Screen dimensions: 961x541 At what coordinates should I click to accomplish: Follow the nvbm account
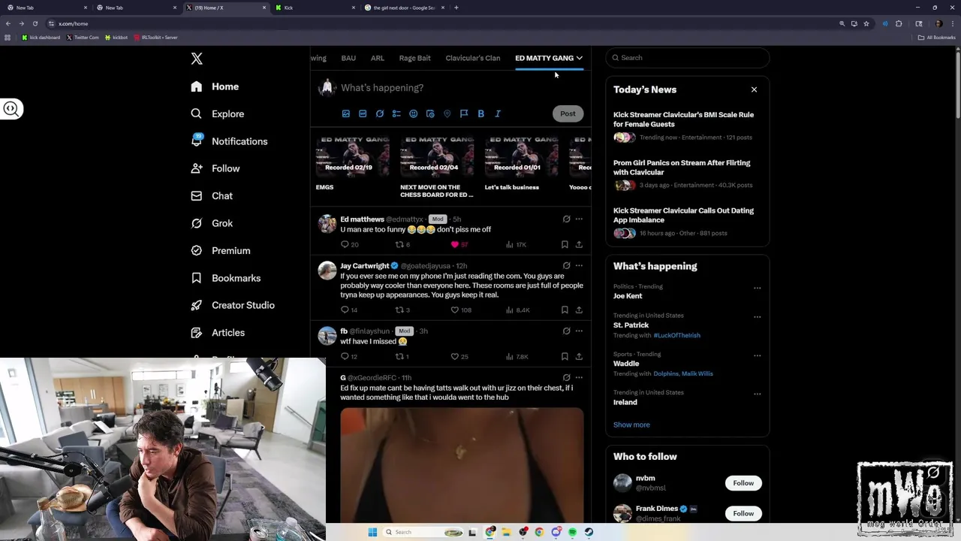[x=743, y=483]
